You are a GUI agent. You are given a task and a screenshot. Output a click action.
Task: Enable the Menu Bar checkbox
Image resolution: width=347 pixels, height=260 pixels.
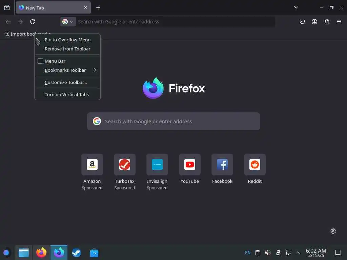[x=40, y=61]
